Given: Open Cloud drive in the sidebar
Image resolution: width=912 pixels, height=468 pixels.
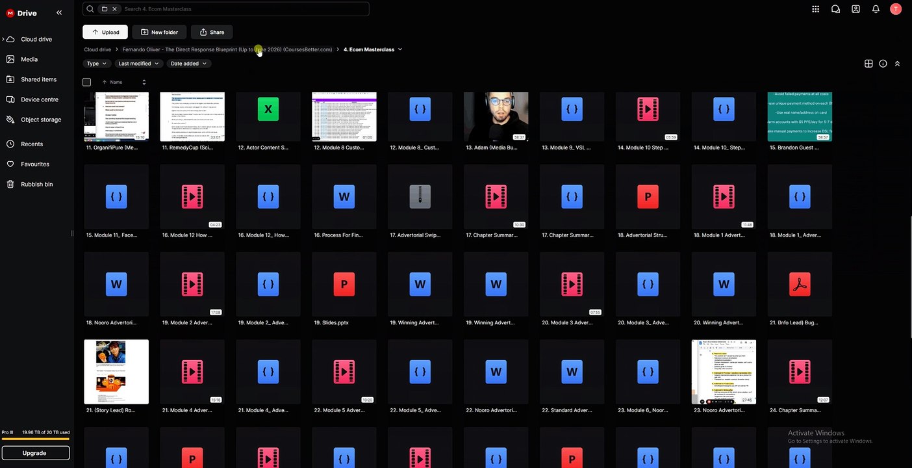Looking at the screenshot, I should tap(36, 39).
